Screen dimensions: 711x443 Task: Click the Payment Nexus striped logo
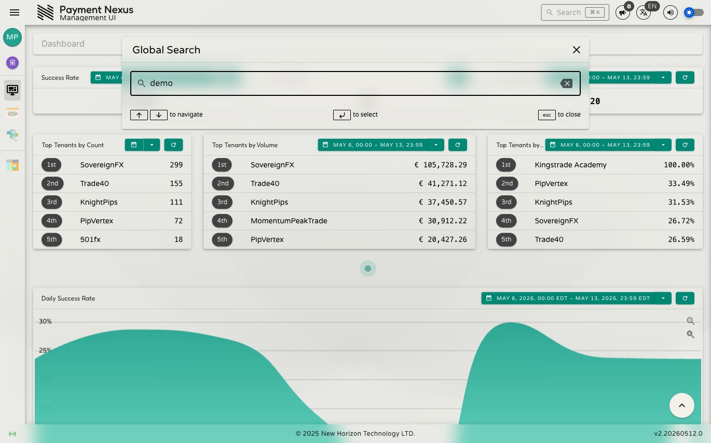pyautogui.click(x=46, y=12)
